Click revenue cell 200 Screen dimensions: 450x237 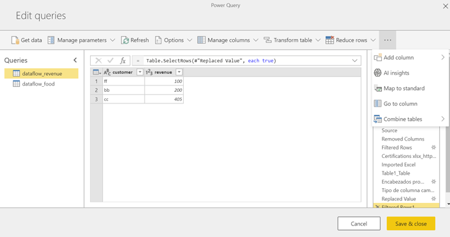[164, 90]
